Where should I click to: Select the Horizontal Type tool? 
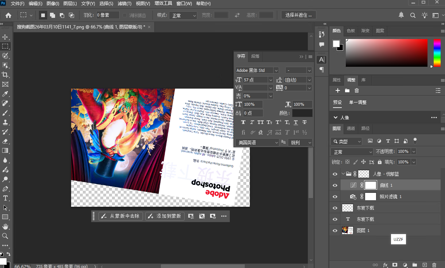[5, 198]
